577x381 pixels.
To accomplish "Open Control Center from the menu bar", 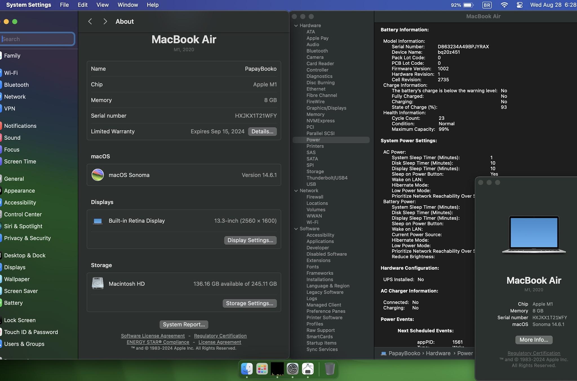I will 520,5.
